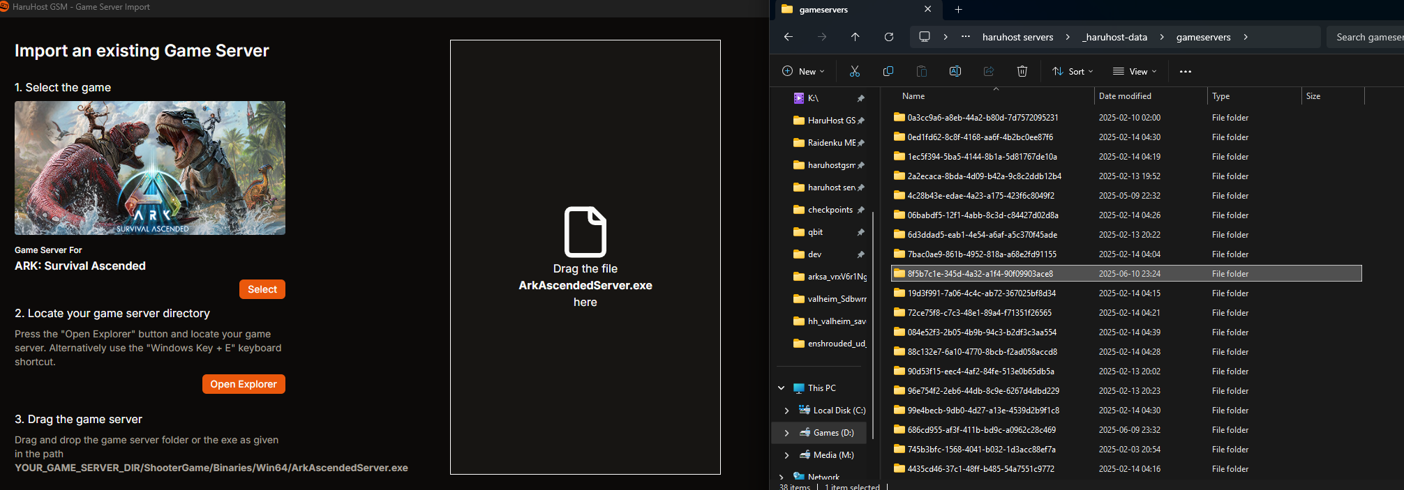Click the ARK Survival Ascended game thumbnail
Image resolution: width=1404 pixels, height=490 pixels.
pyautogui.click(x=150, y=168)
